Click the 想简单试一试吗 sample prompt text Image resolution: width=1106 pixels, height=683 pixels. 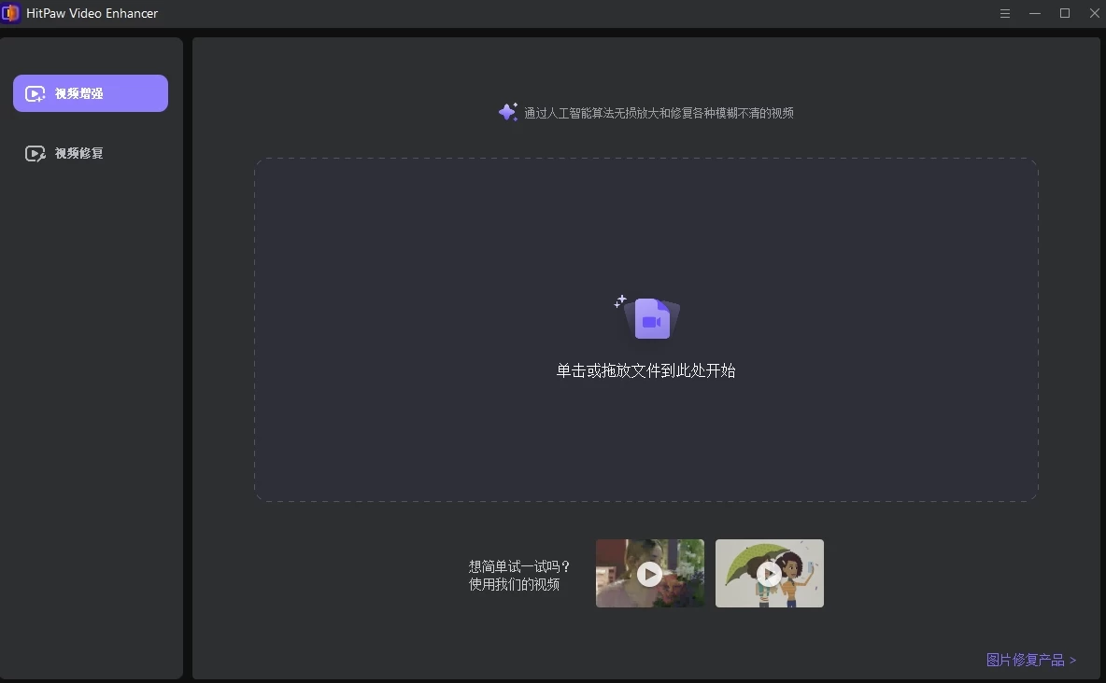point(519,566)
